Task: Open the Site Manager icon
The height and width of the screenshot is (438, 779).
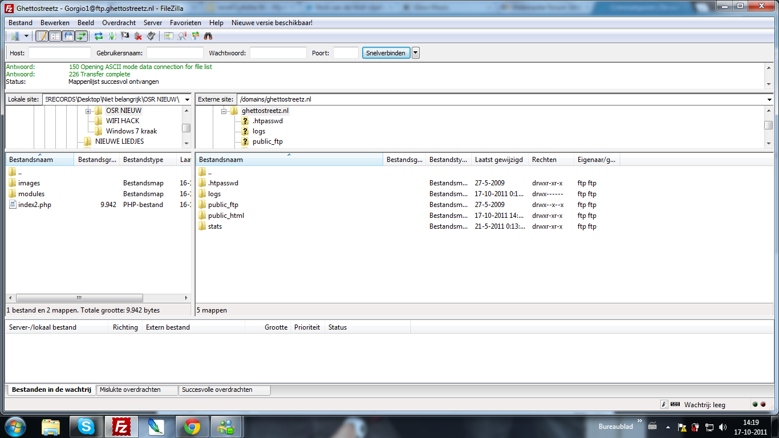Action: click(x=15, y=36)
